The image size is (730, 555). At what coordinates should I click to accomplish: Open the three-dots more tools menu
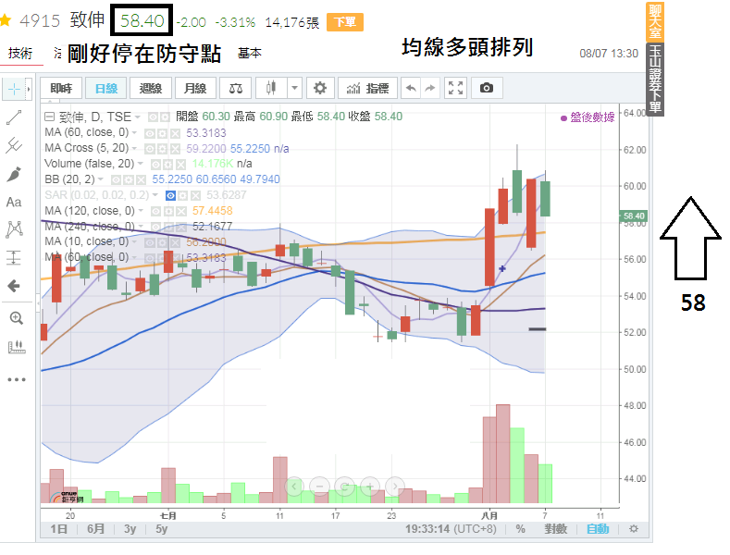click(17, 379)
